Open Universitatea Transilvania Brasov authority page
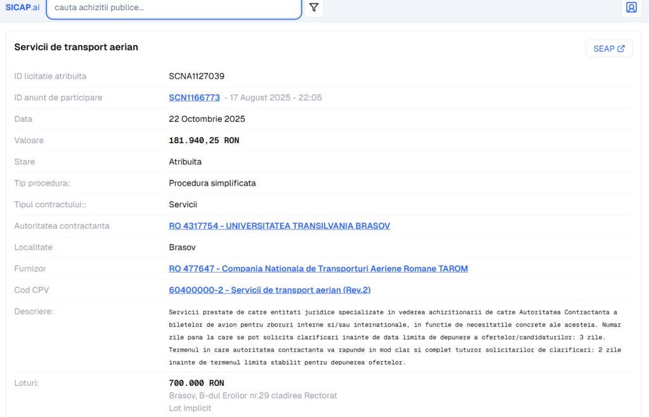Viewport: 649px width, 417px height. [279, 226]
